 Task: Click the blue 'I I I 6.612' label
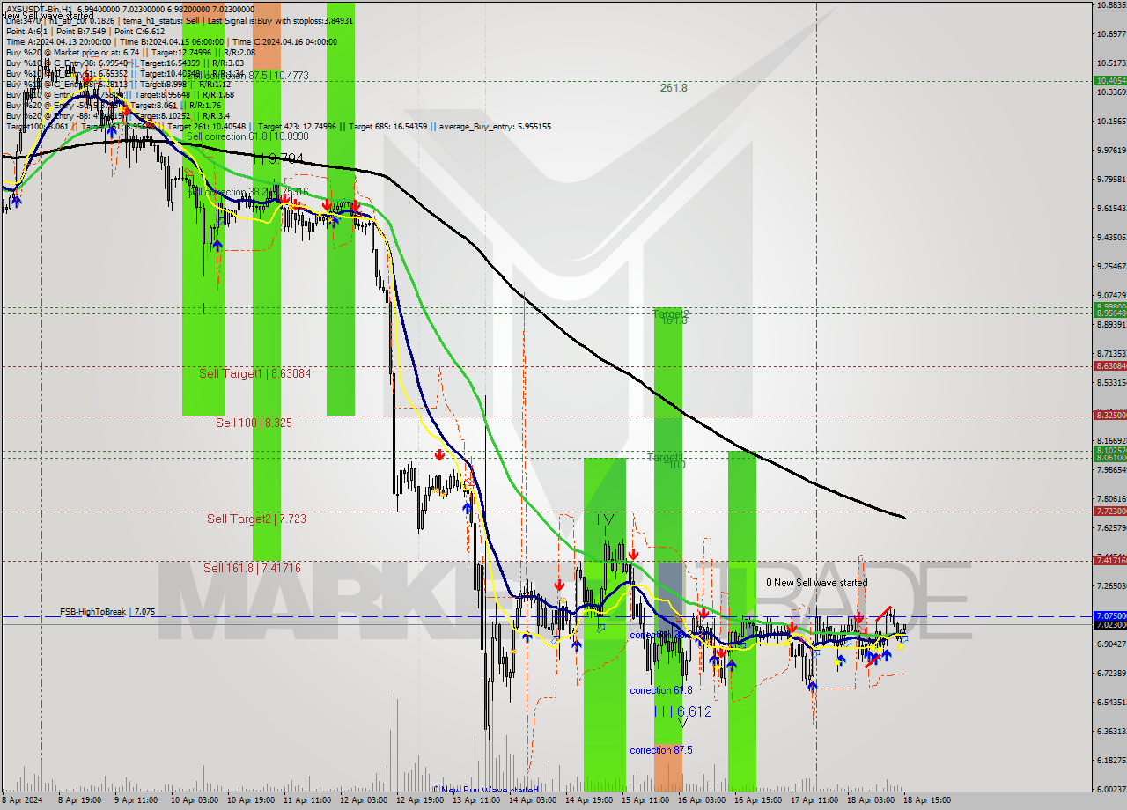[x=683, y=711]
